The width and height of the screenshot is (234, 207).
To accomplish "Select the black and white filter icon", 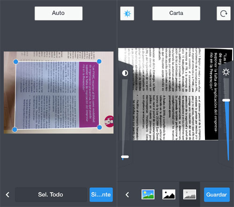I will click(x=169, y=194).
